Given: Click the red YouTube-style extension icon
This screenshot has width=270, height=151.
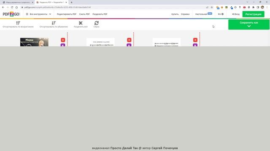Looking at the screenshot, I should pos(244,8).
